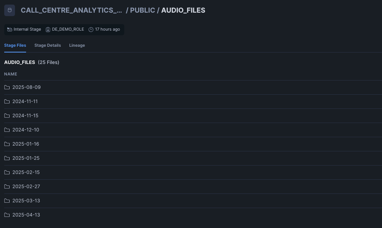
Task: Click the stage icon beside the breadcrumb title
Action: click(9, 10)
